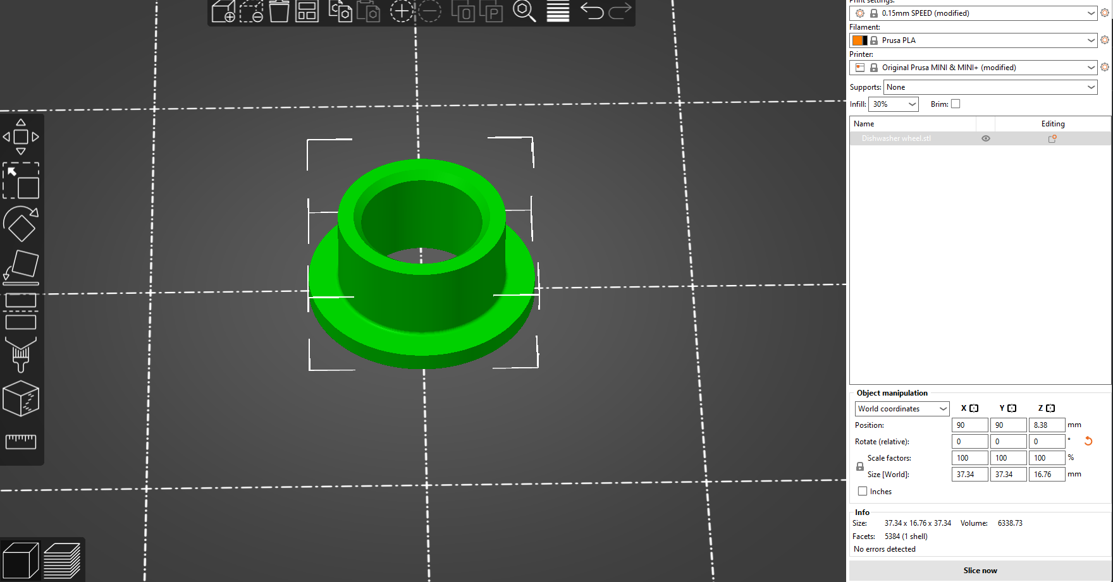Expand the Supports dropdown showing None
This screenshot has width=1113, height=582.
[x=990, y=87]
